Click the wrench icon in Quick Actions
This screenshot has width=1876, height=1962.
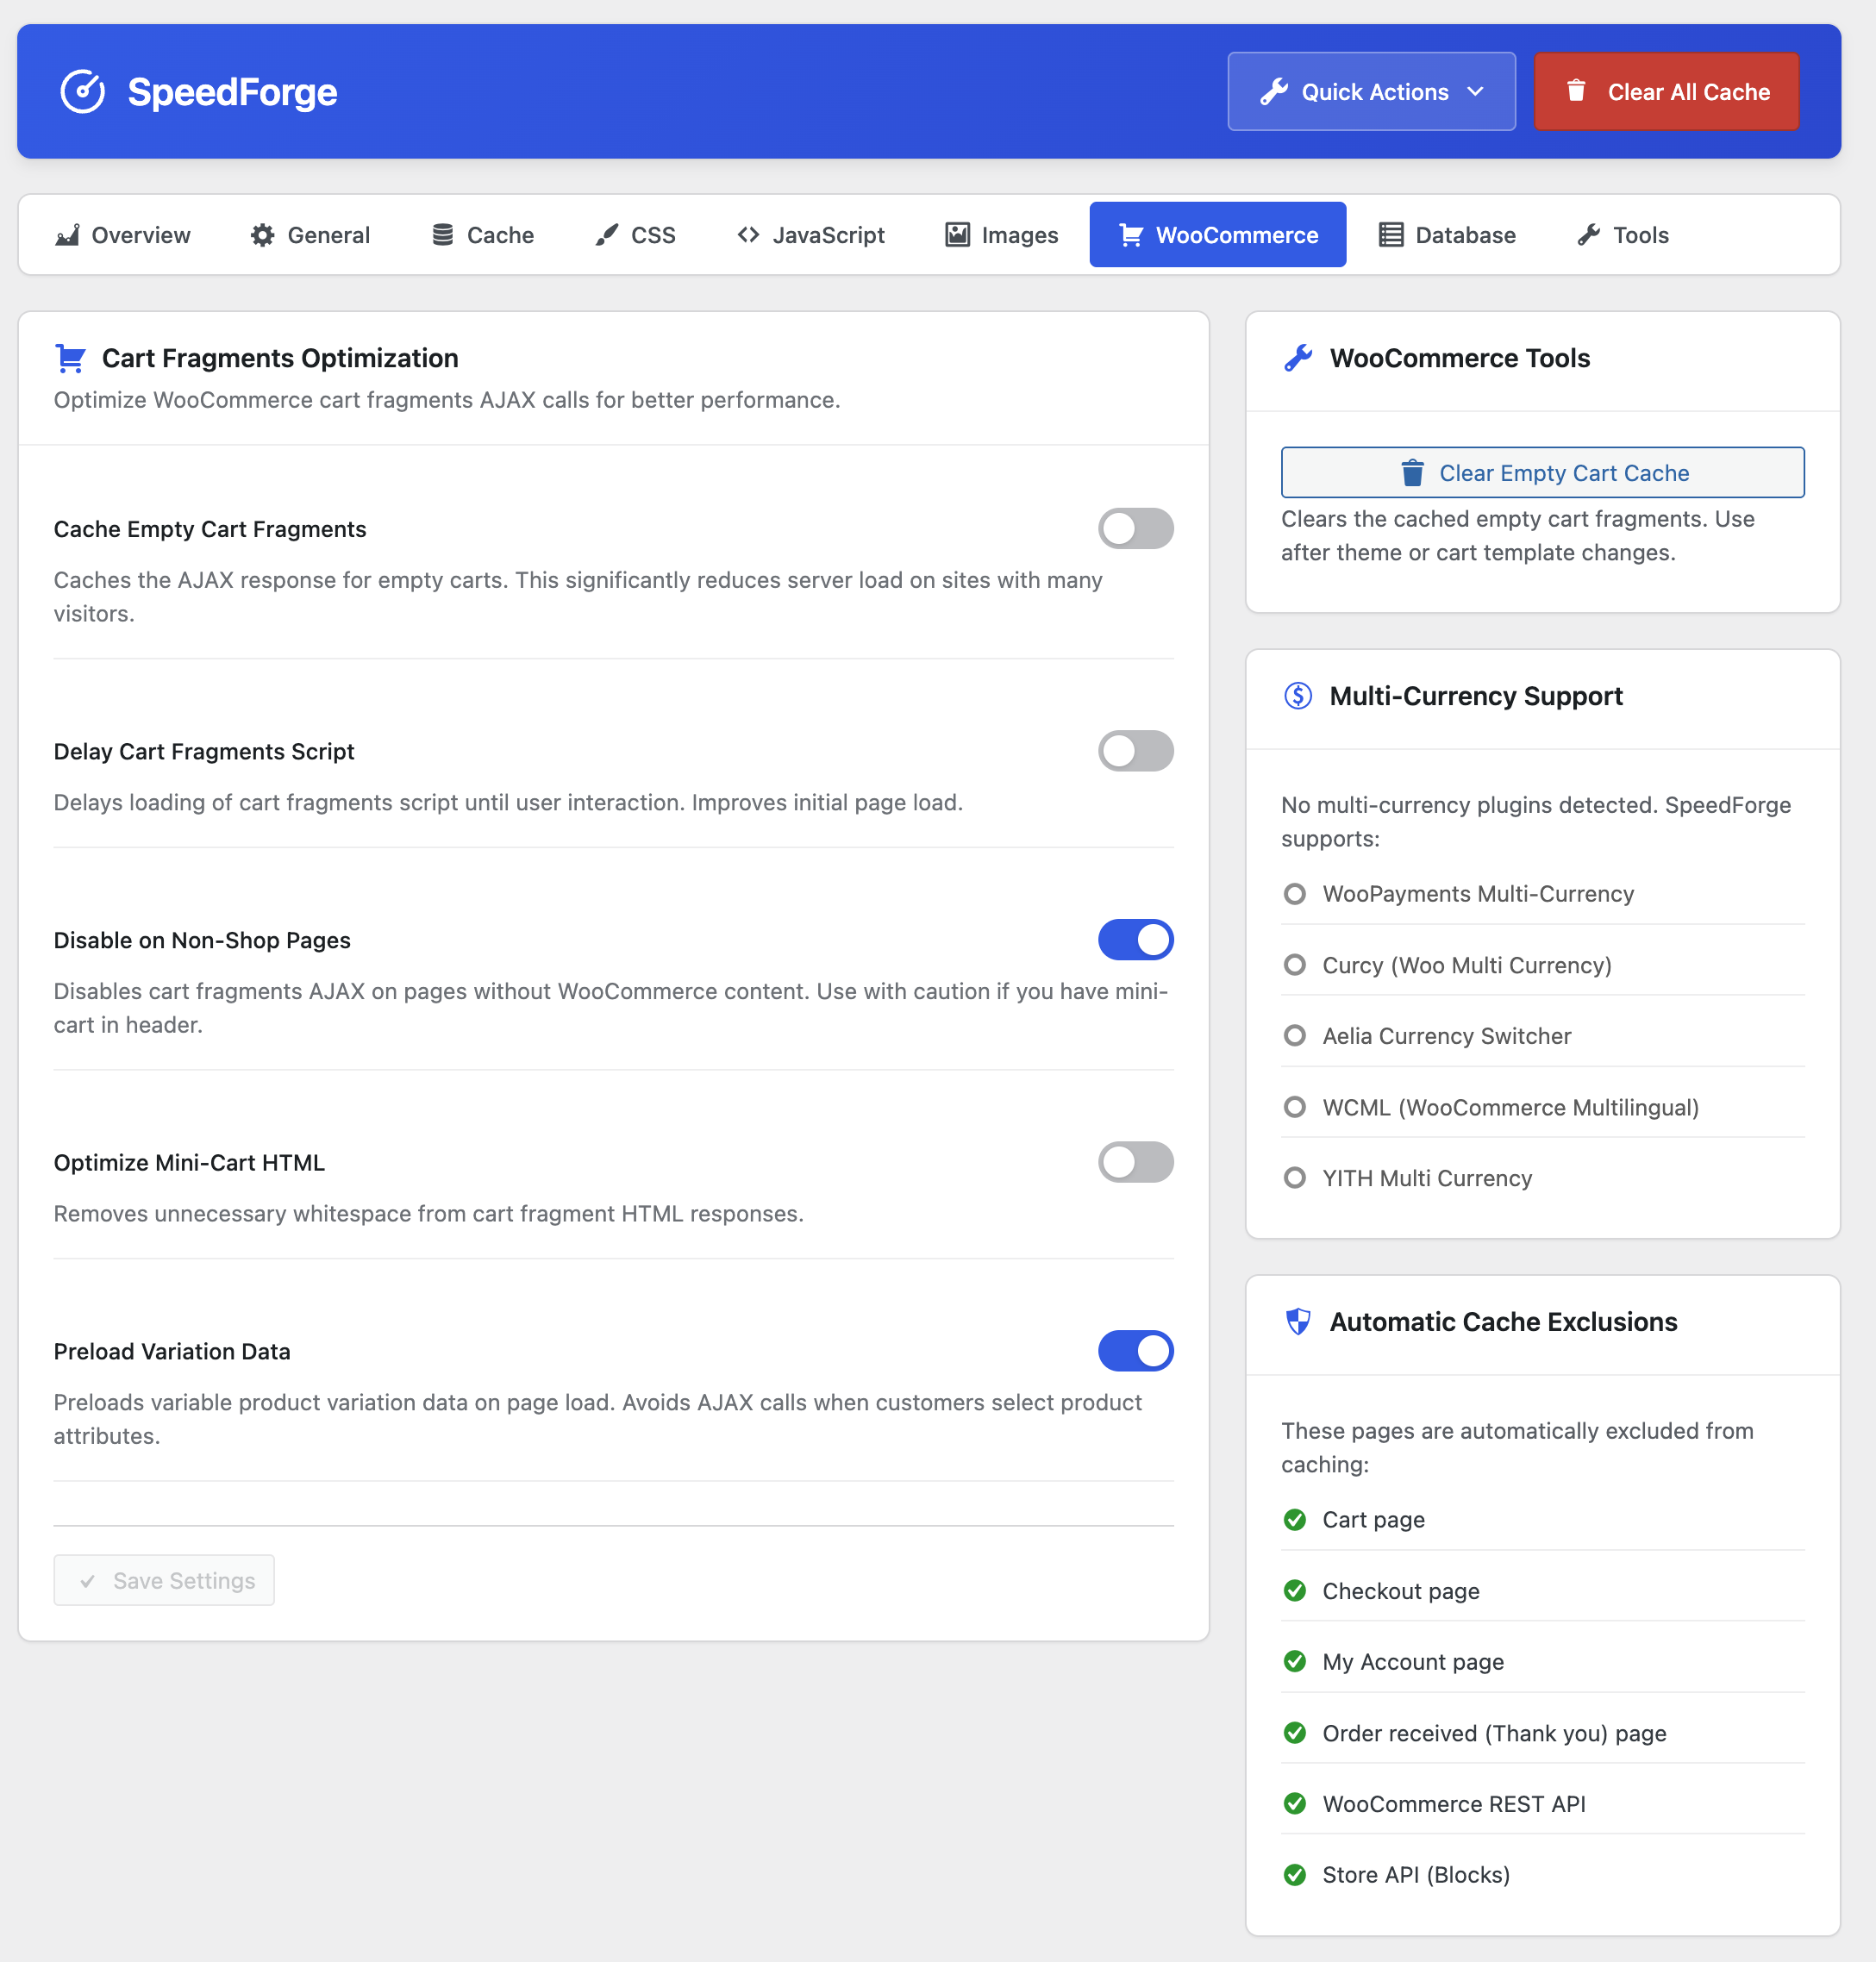(1273, 92)
